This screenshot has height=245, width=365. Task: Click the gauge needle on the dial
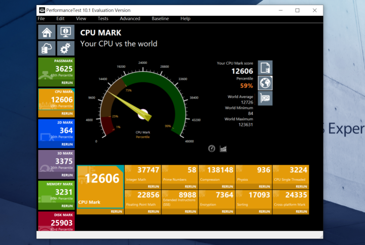point(129,106)
